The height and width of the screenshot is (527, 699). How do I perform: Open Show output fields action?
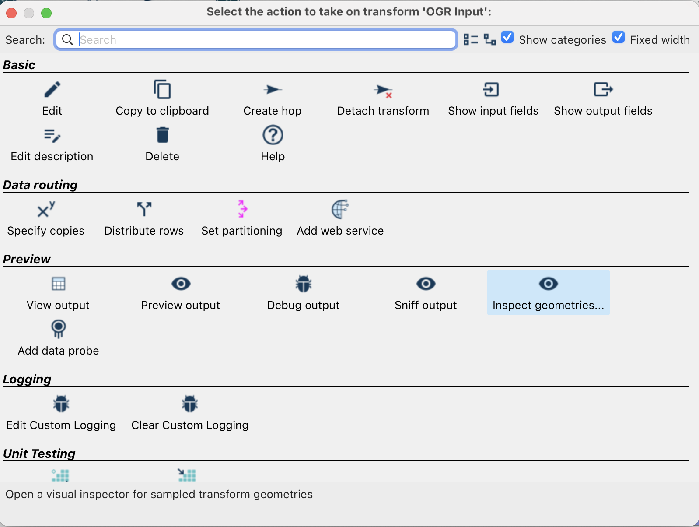[603, 90]
